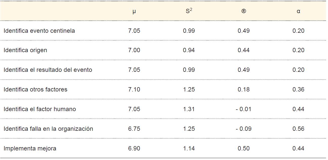The width and height of the screenshot is (328, 160).
Task: Select the 7.10 mean value cell
Action: tap(134, 89)
